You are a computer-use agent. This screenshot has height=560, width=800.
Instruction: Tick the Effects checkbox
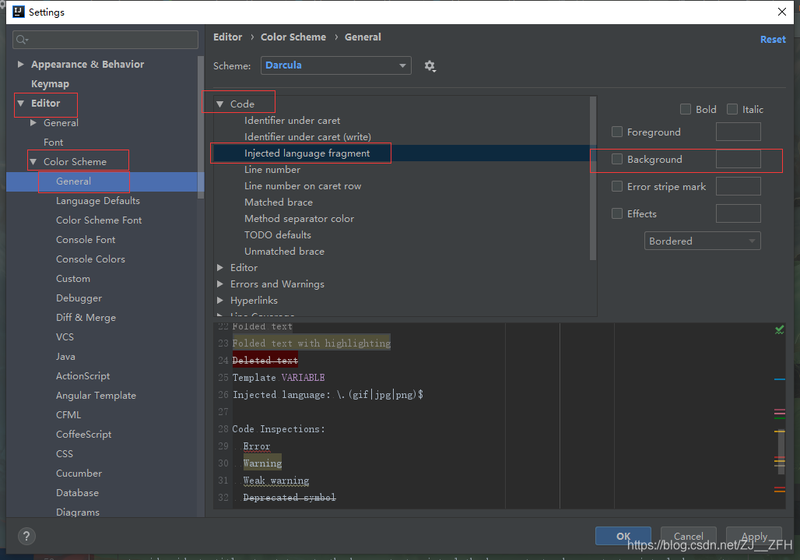pyautogui.click(x=617, y=213)
